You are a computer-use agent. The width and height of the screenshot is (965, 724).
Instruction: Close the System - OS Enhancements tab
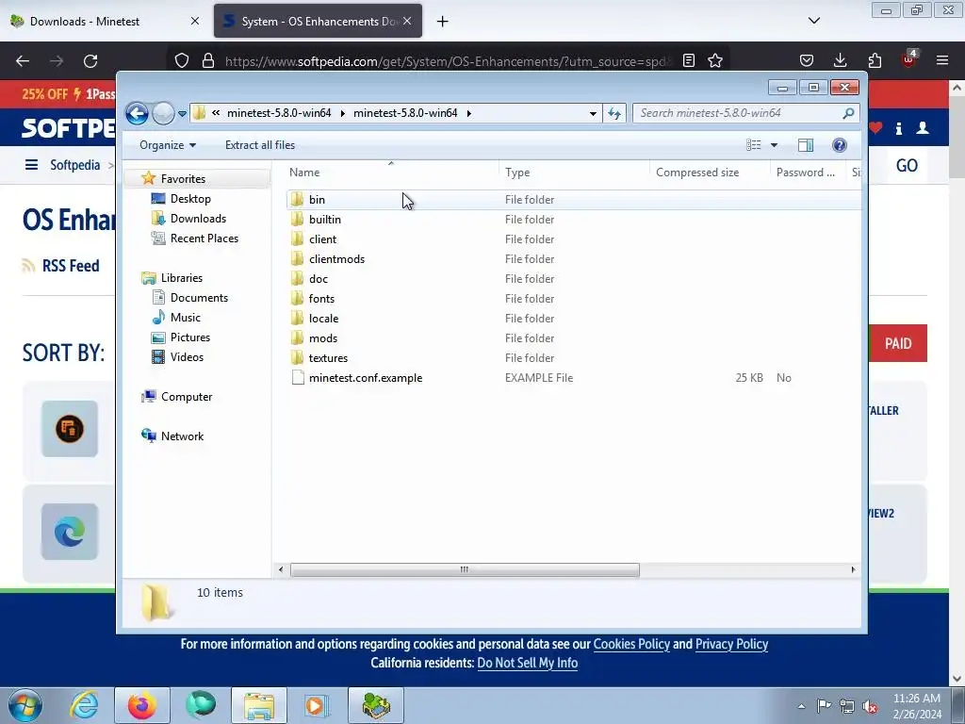[407, 21]
